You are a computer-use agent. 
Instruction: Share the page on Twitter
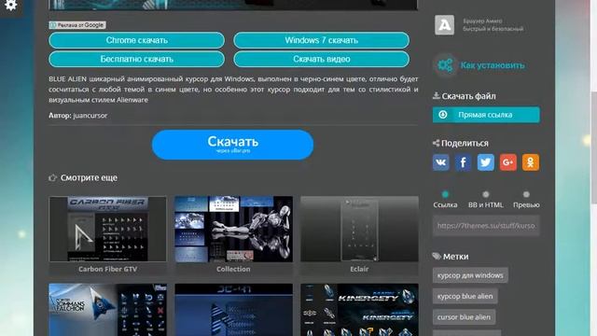tap(486, 162)
